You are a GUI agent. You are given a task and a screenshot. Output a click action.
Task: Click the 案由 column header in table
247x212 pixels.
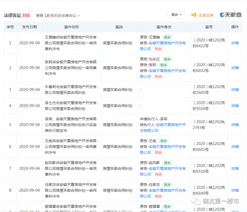(119, 27)
